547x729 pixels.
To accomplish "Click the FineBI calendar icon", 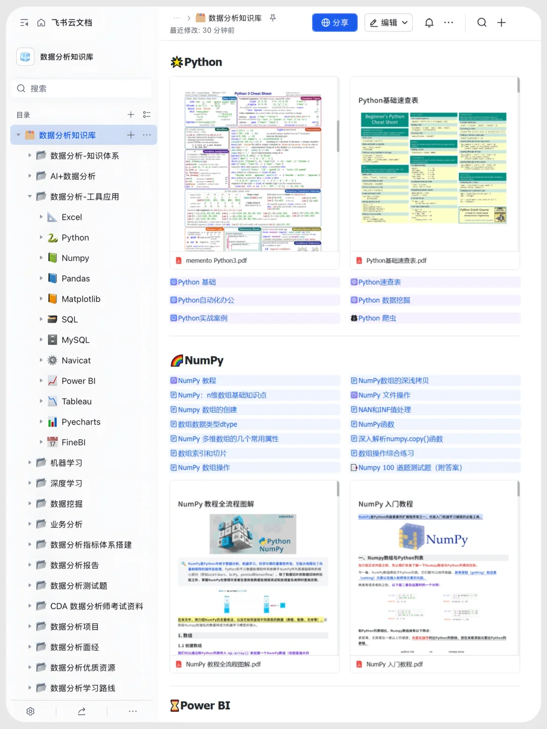I will pyautogui.click(x=52, y=442).
